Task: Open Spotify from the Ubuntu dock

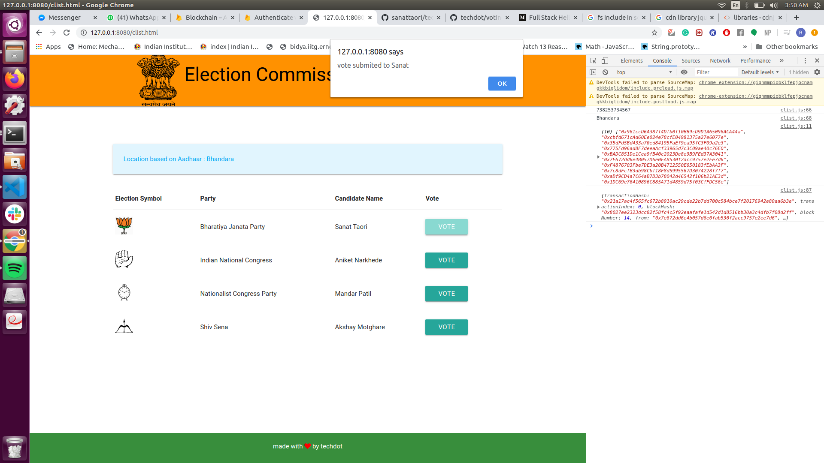Action: click(x=15, y=268)
